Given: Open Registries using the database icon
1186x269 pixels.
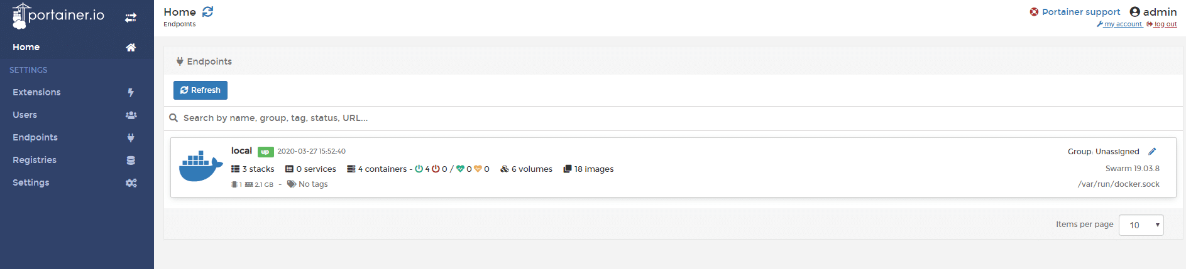Looking at the screenshot, I should [131, 161].
